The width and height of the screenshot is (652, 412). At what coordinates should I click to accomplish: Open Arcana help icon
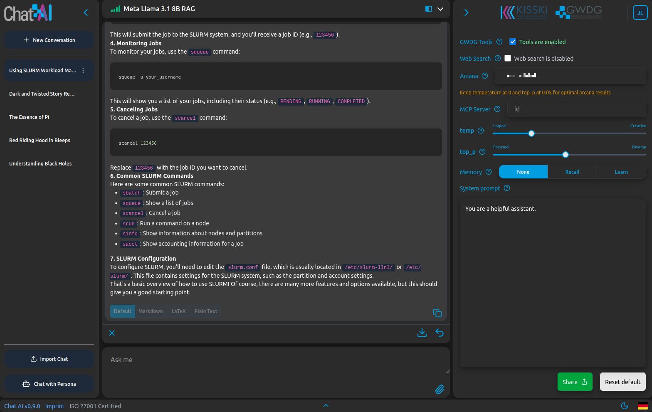[485, 76]
